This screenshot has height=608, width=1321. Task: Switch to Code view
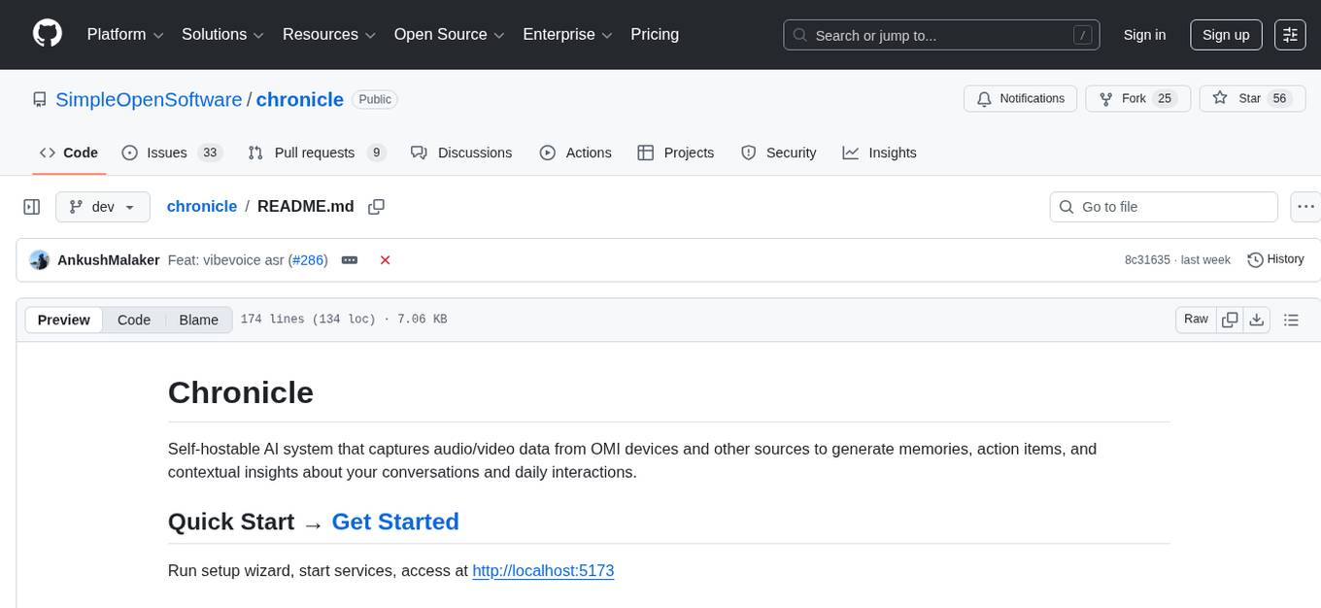134,320
